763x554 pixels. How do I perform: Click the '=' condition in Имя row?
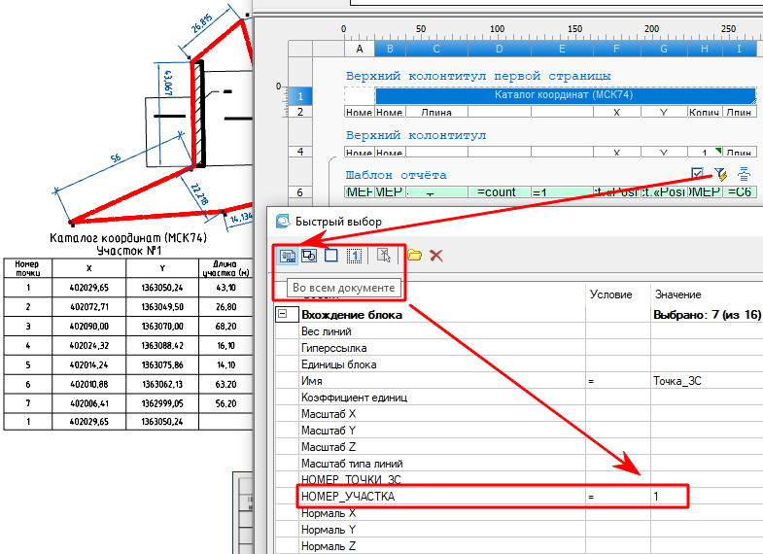591,381
